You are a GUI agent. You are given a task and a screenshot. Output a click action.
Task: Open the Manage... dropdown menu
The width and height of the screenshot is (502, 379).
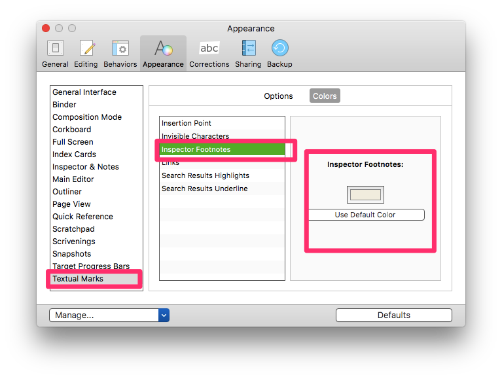[x=109, y=316]
